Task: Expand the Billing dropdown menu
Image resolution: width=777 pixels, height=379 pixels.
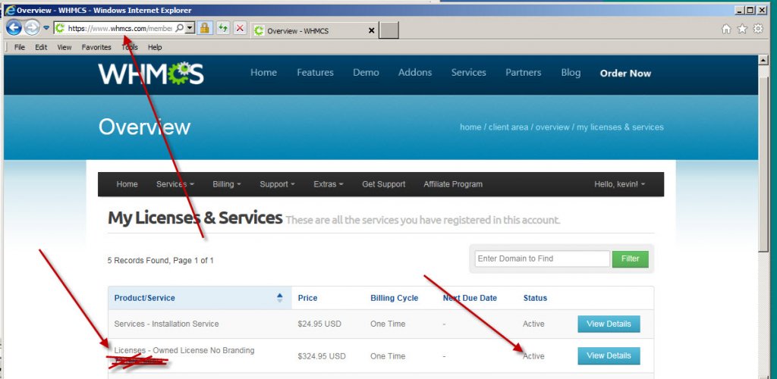Action: tap(227, 184)
